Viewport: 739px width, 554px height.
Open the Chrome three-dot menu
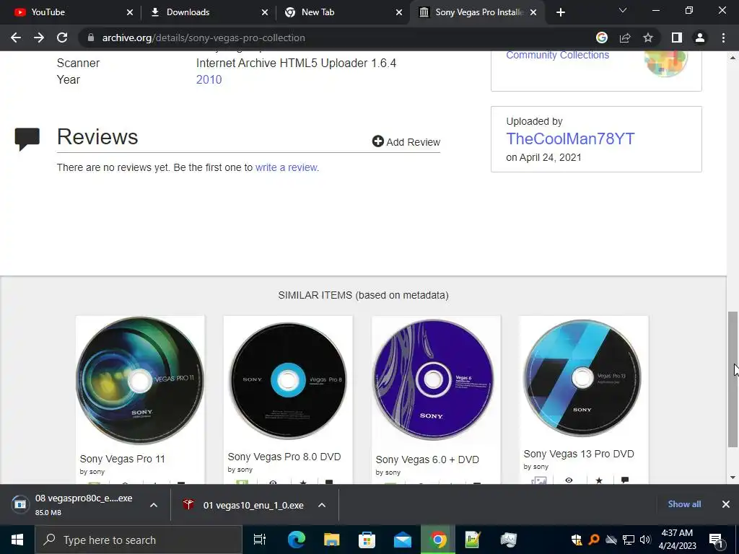[x=723, y=38]
